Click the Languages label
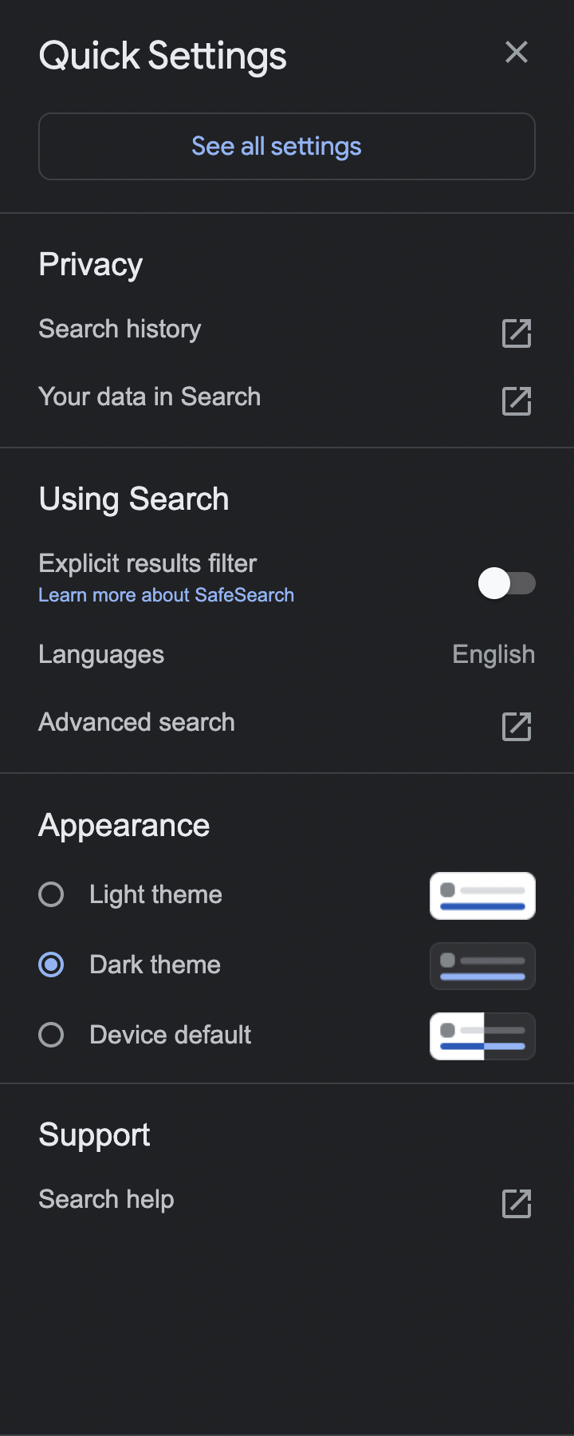Screen dimensions: 574x1436 [x=101, y=654]
